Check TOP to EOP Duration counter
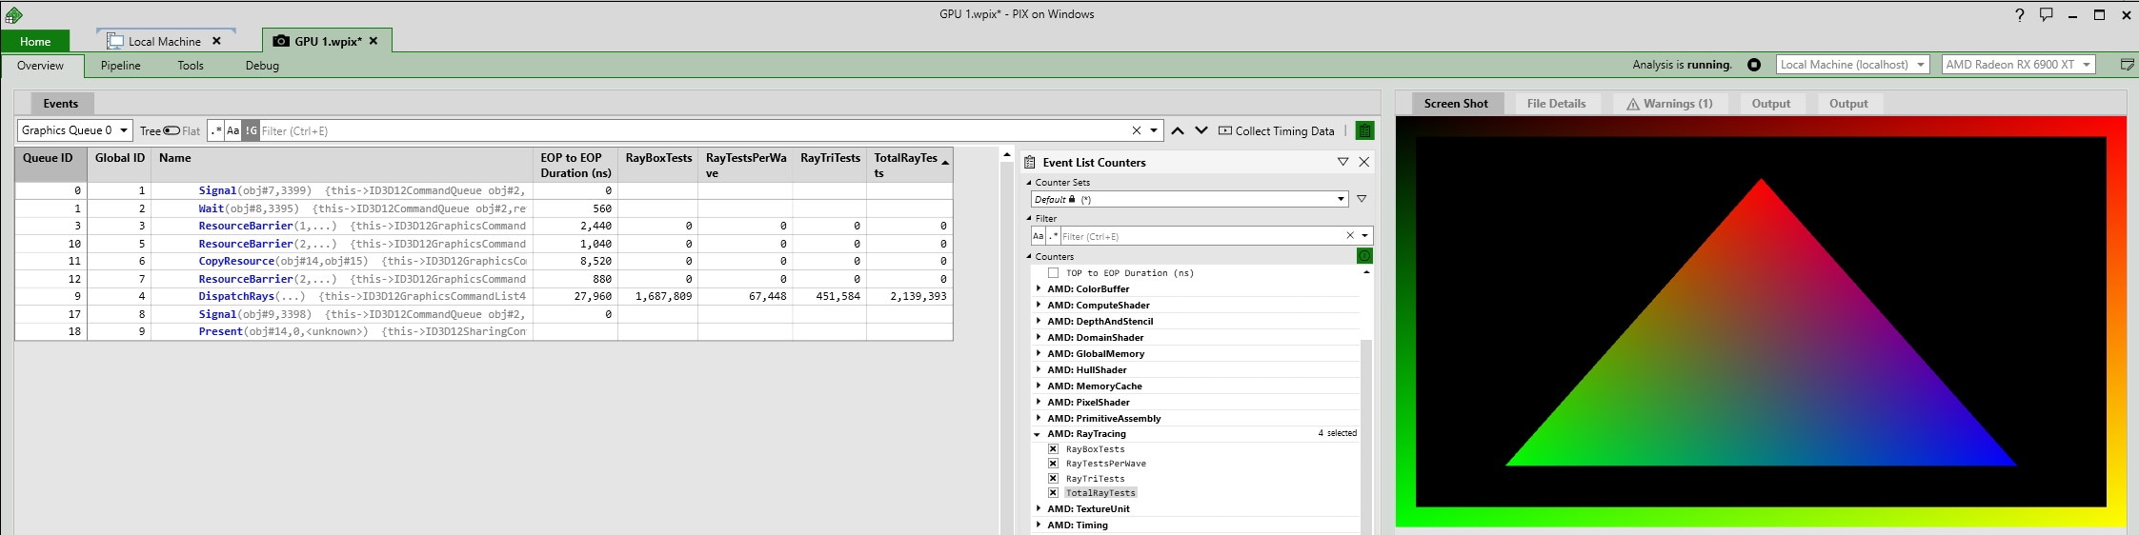 (x=1053, y=273)
